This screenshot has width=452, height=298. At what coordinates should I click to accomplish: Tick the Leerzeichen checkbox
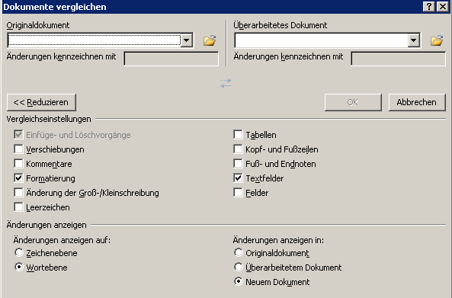coord(18,207)
